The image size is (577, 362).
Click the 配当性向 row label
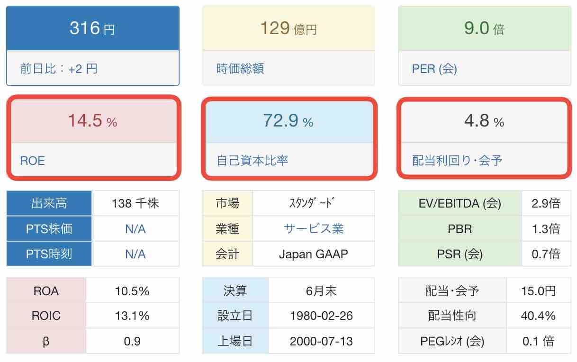point(452,316)
